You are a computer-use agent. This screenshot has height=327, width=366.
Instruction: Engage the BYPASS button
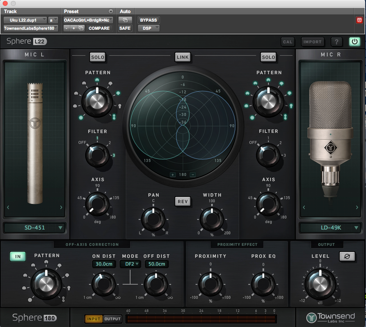[x=149, y=20]
